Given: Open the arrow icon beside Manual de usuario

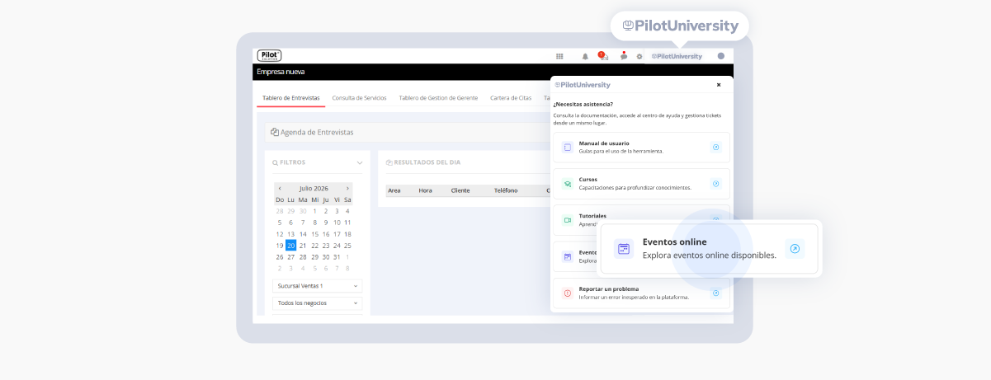Looking at the screenshot, I should pyautogui.click(x=715, y=148).
